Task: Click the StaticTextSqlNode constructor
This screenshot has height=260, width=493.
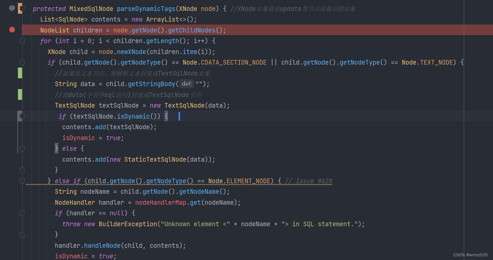Action: pyautogui.click(x=155, y=159)
